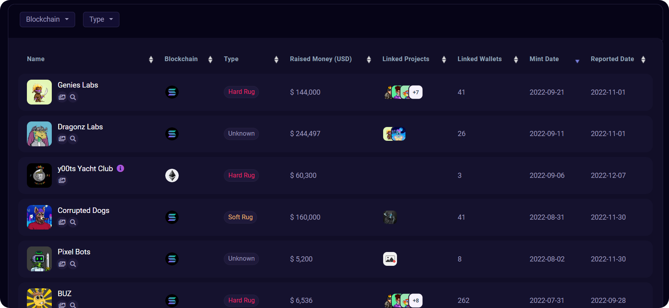This screenshot has width=669, height=308.
Task: Open Corrupted Dogs project thumbnail
Action: tap(39, 217)
